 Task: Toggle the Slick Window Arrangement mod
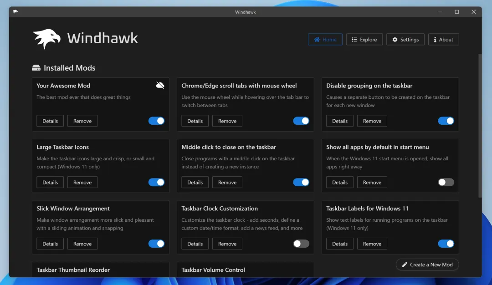pyautogui.click(x=156, y=244)
